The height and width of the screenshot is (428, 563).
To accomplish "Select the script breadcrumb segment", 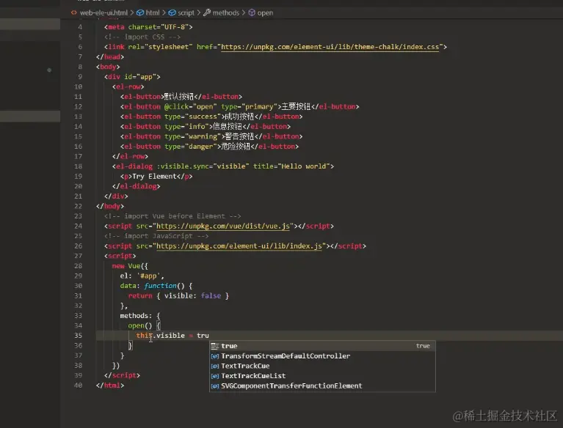I will 186,12.
